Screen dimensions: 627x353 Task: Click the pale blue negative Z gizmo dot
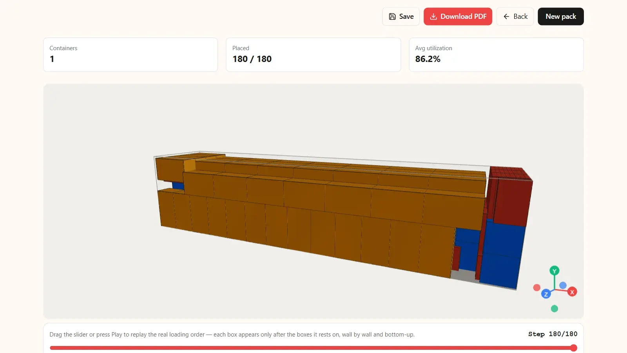click(x=563, y=285)
